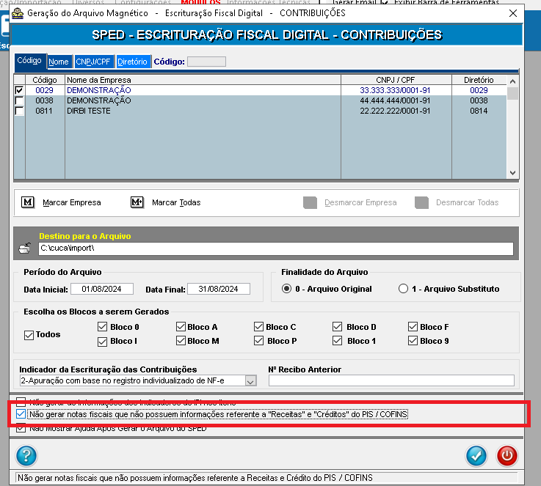Switch to the Código search tab

tap(29, 60)
